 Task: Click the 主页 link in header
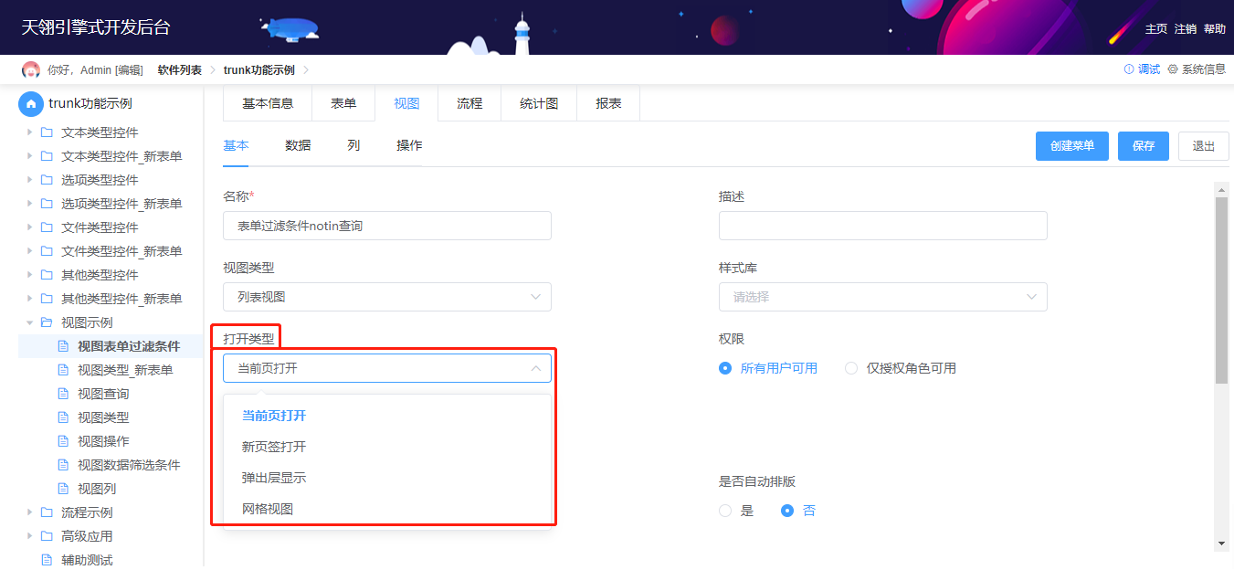[x=1156, y=28]
